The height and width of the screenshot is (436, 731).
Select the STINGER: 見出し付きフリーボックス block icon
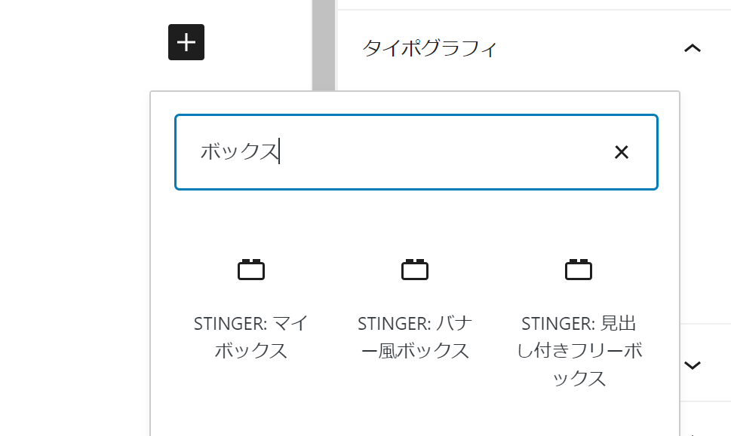click(x=579, y=270)
